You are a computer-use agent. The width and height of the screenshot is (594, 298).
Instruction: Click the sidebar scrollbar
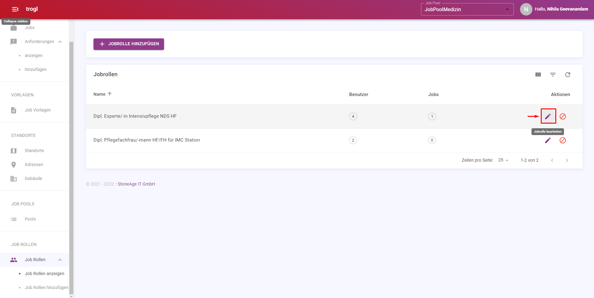point(72,167)
